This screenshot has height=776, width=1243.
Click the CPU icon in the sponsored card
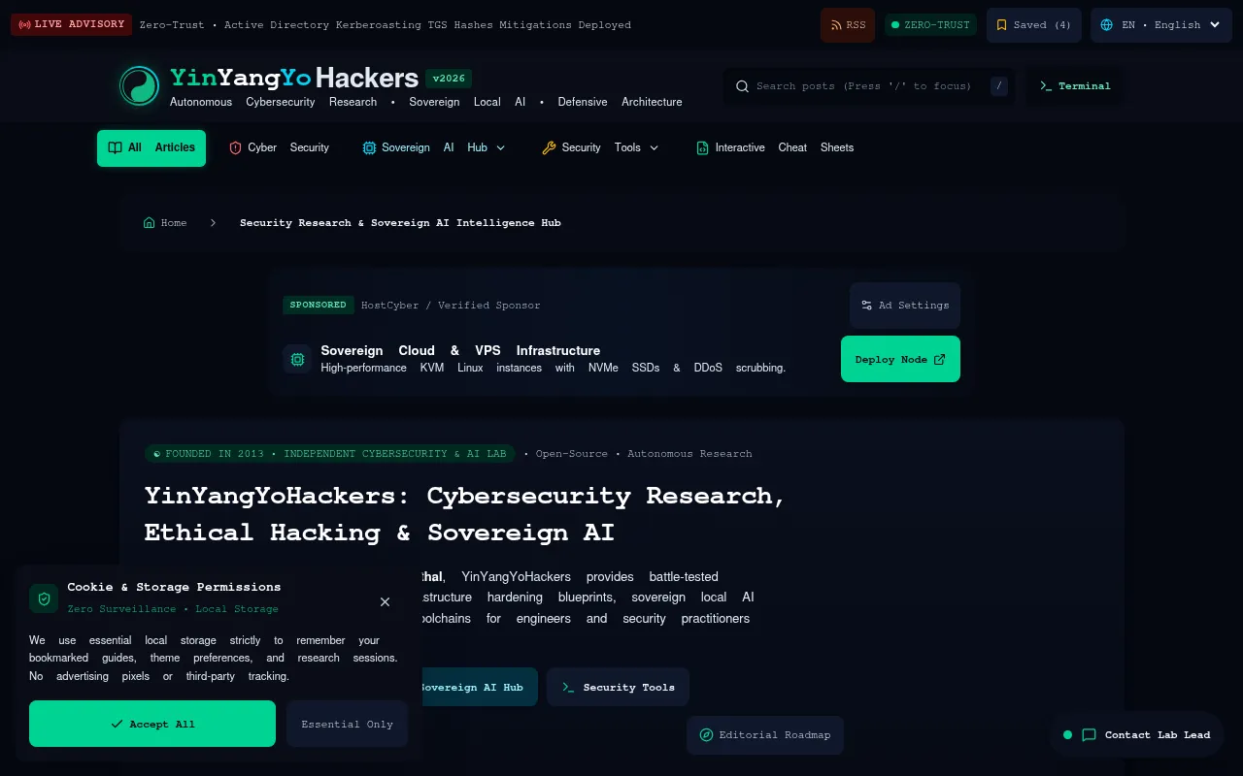click(297, 359)
